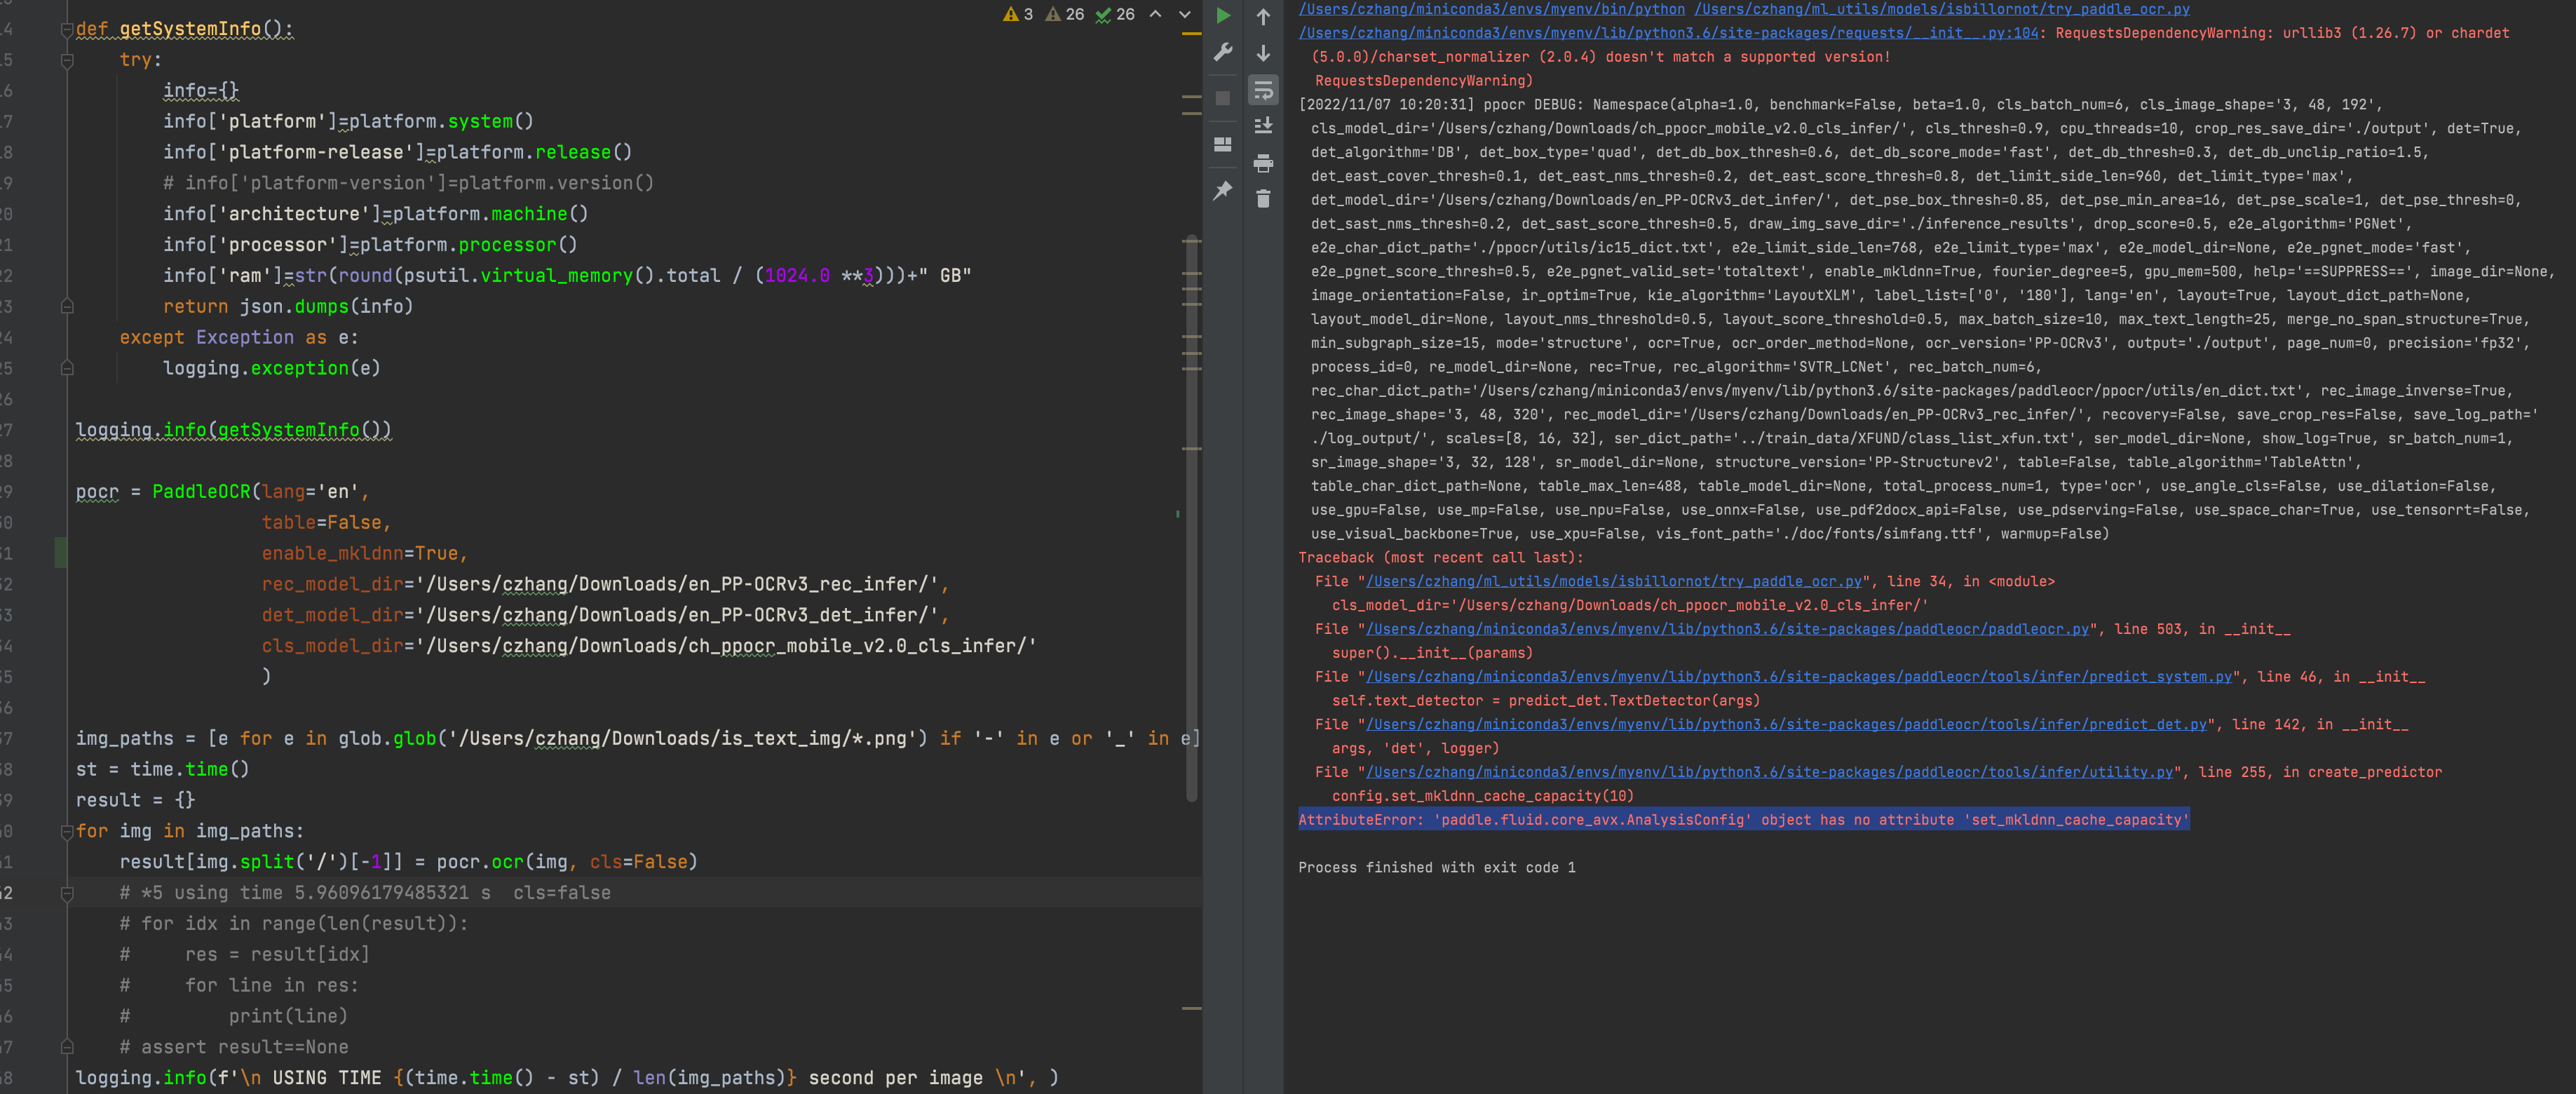2576x1094 pixels.
Task: Go to next highlighted problem chevron
Action: coord(1185,14)
